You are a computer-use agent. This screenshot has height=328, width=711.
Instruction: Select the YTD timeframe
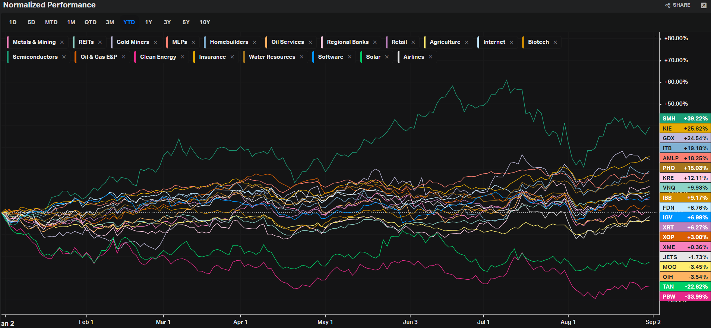coord(129,22)
